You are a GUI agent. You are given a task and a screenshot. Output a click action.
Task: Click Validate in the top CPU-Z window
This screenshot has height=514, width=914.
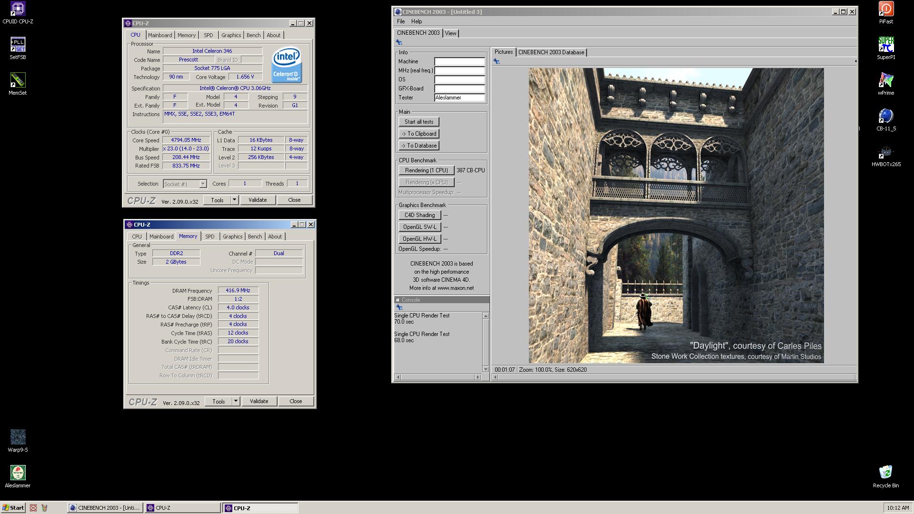pyautogui.click(x=258, y=200)
